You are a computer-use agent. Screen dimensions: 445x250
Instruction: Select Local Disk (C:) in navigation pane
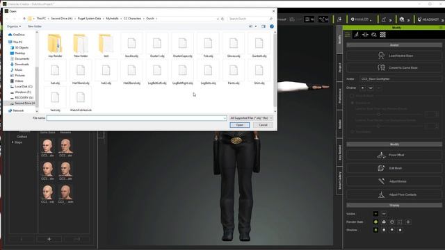point(23,86)
